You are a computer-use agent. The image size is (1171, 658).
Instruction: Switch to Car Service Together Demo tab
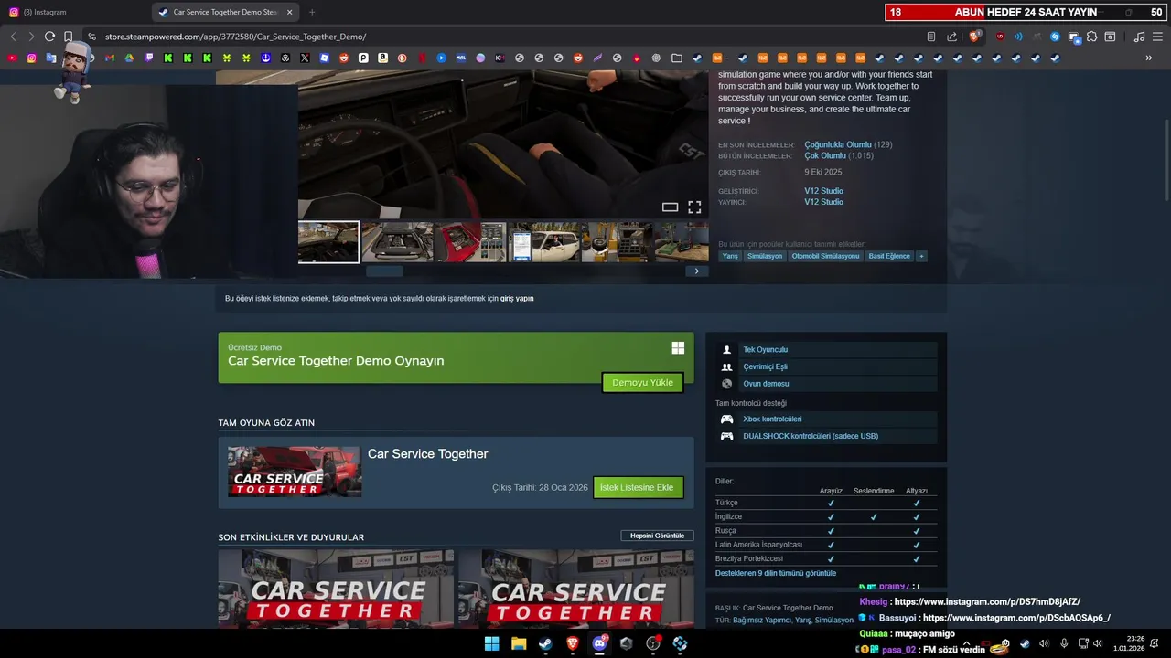point(226,12)
